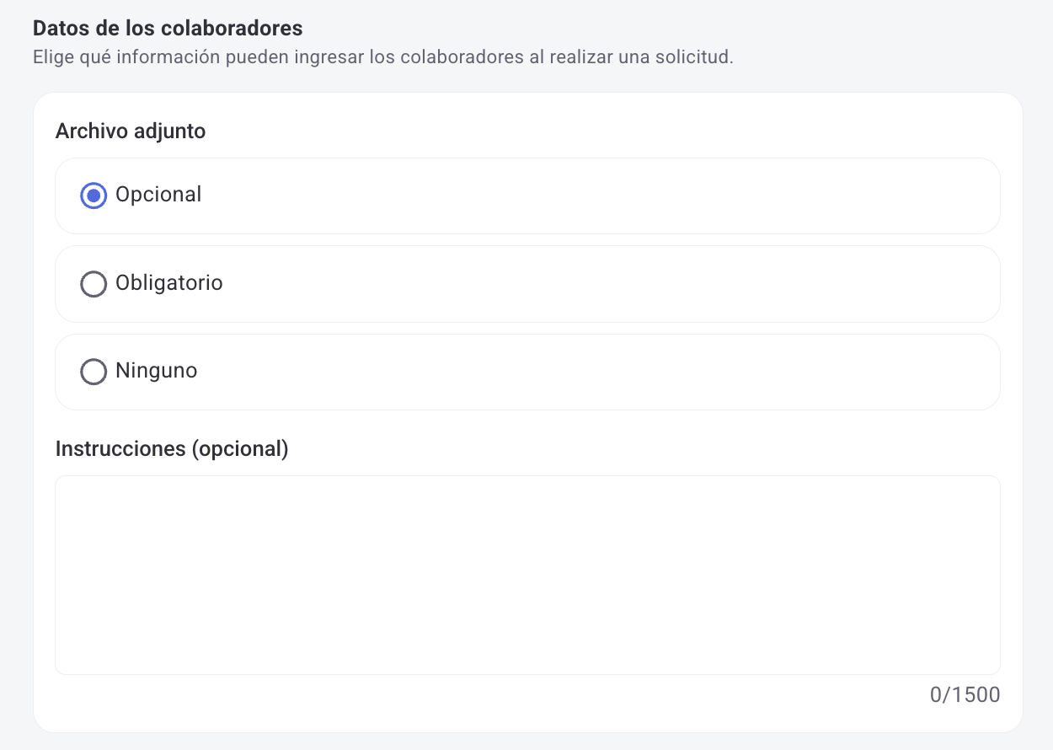Image resolution: width=1053 pixels, height=750 pixels.
Task: Click the Obligatorio text label
Action: pyautogui.click(x=168, y=283)
